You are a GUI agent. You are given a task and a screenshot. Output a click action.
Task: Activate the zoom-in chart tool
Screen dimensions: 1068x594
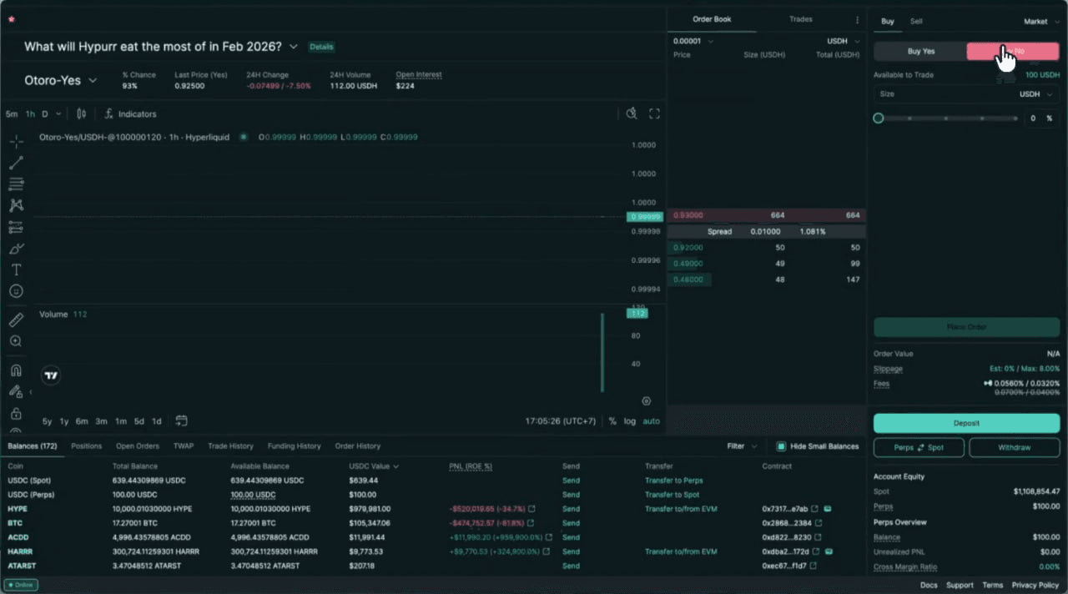17,341
